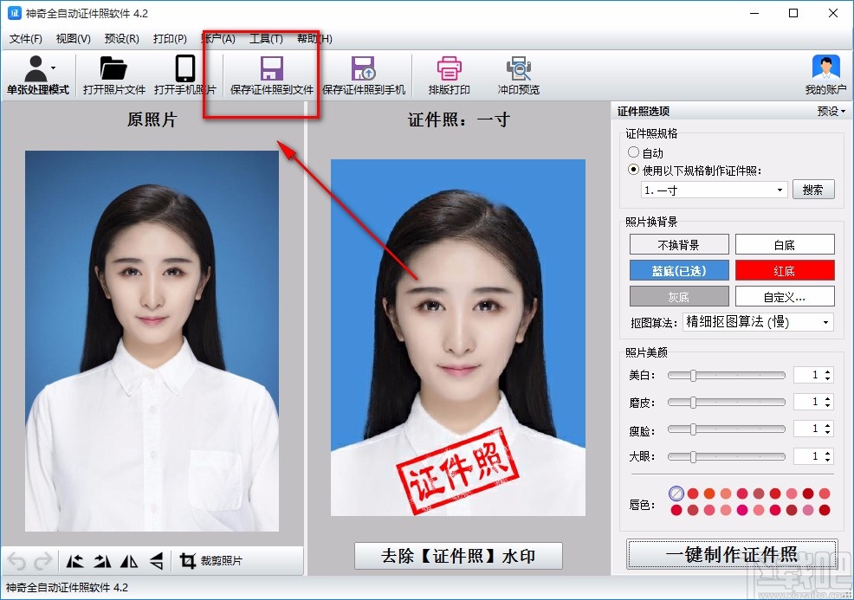Increase 瘦脸 value with up arrow
The width and height of the screenshot is (854, 600).
coord(828,425)
